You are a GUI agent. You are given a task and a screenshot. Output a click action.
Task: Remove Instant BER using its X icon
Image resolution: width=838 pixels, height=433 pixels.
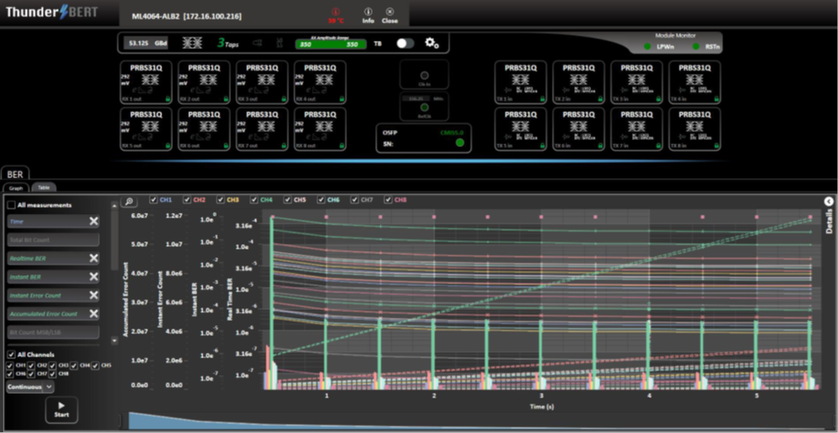click(x=94, y=277)
